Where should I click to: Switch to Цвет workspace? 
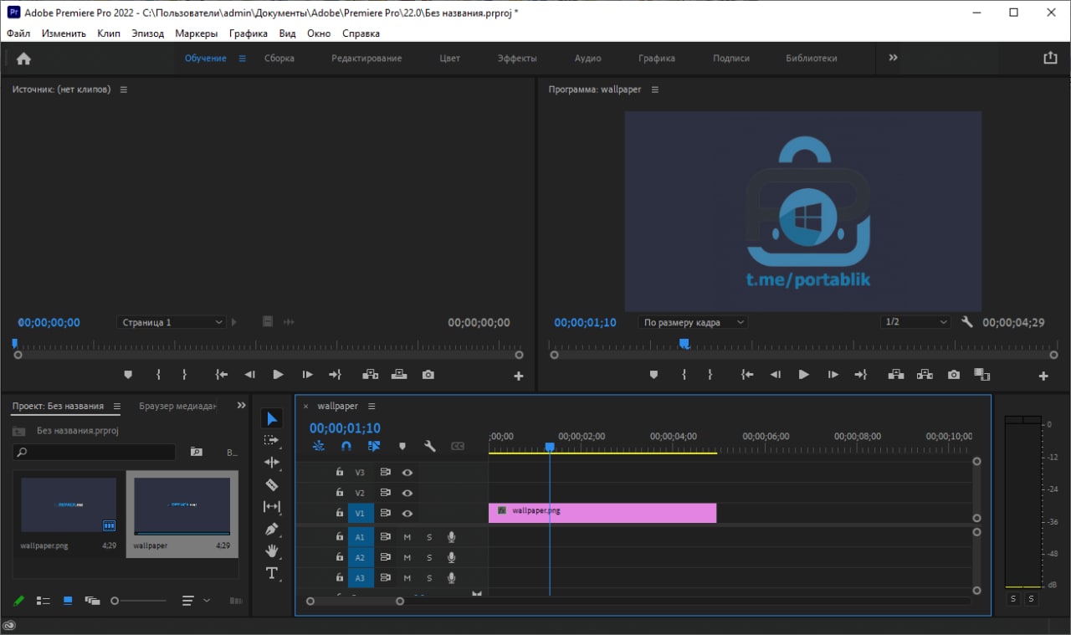click(450, 59)
